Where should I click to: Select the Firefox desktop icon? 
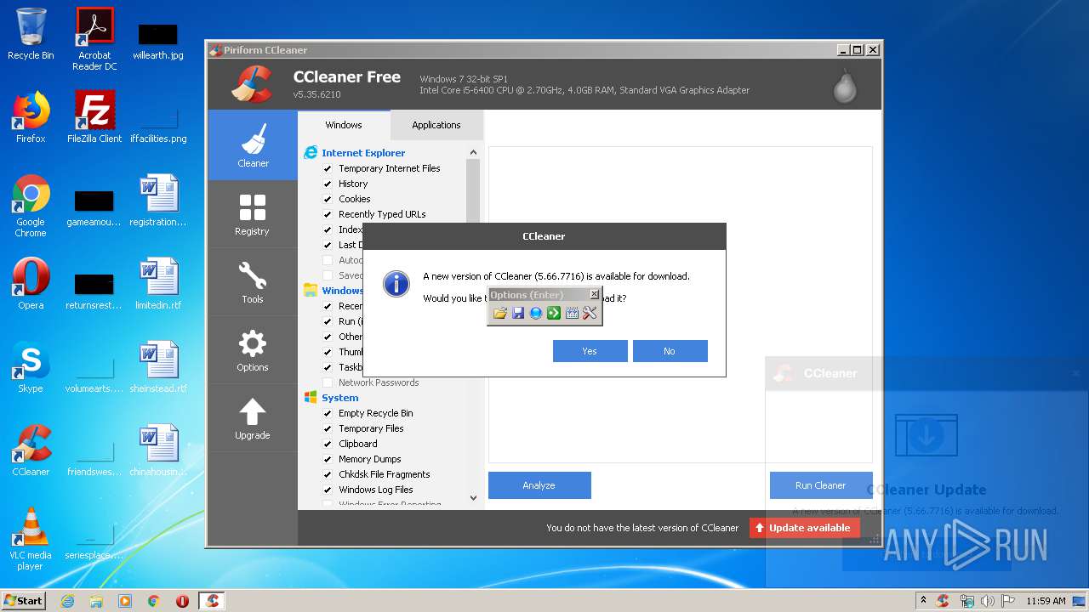pos(31,117)
